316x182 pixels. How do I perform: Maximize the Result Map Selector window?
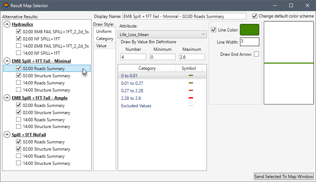coord(291,5)
